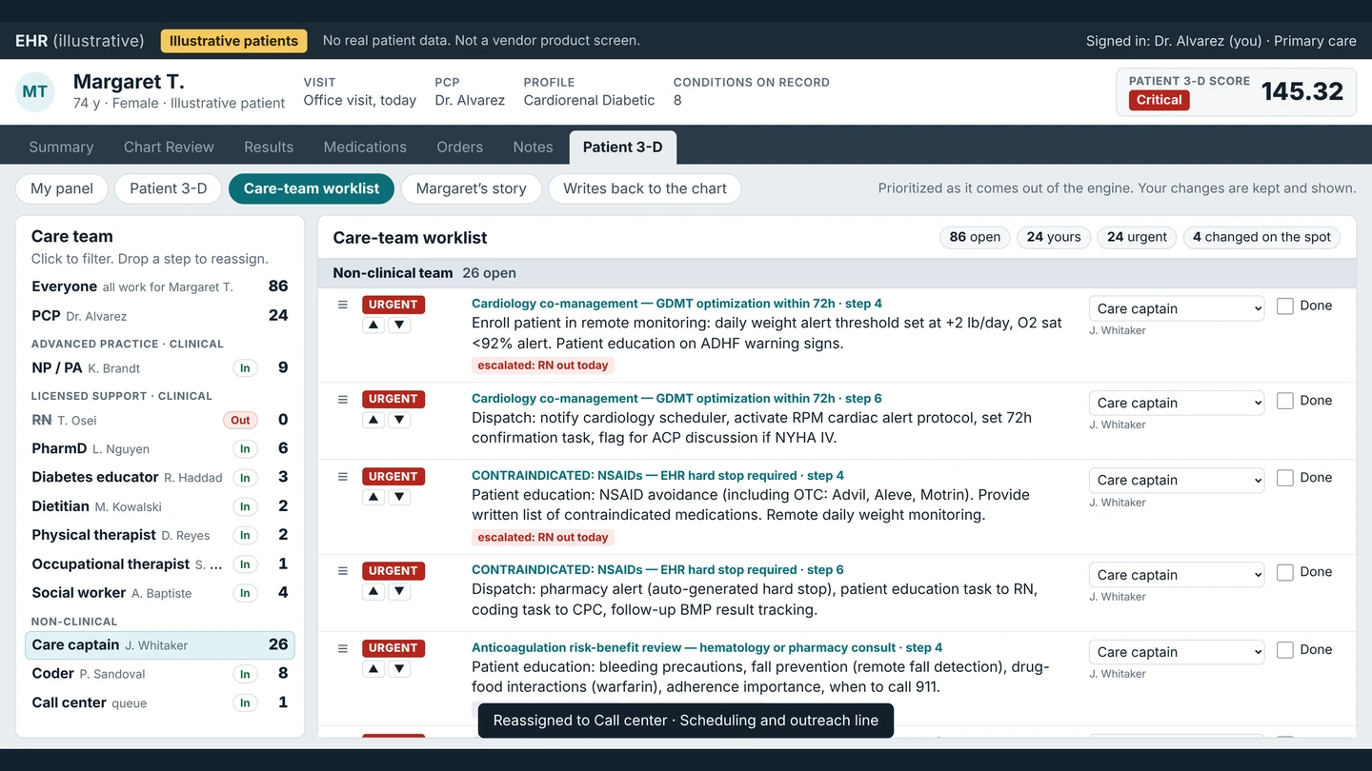Move up the pharmacy alert dispatch step
1372x771 pixels.
[374, 591]
